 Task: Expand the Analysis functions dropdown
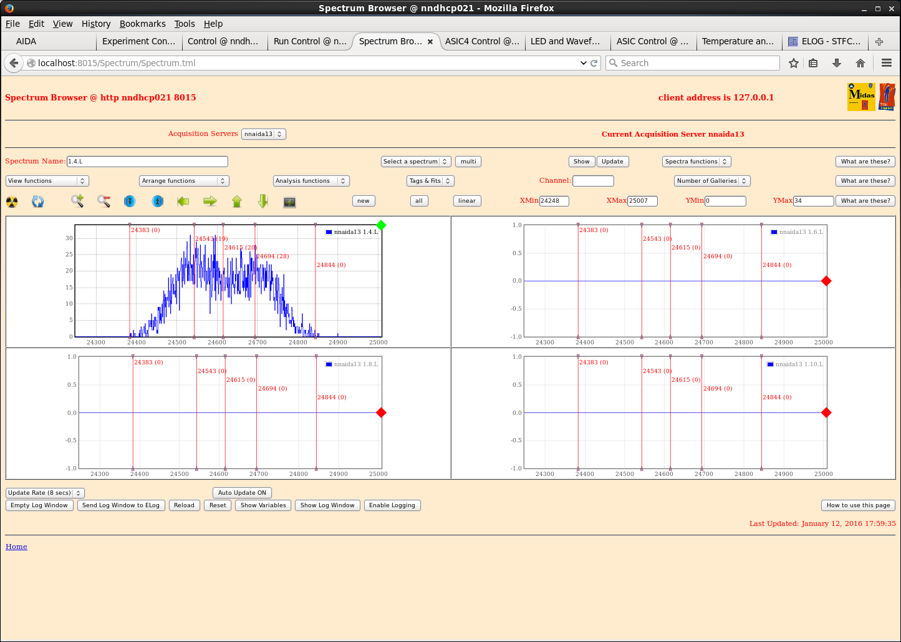coord(311,181)
